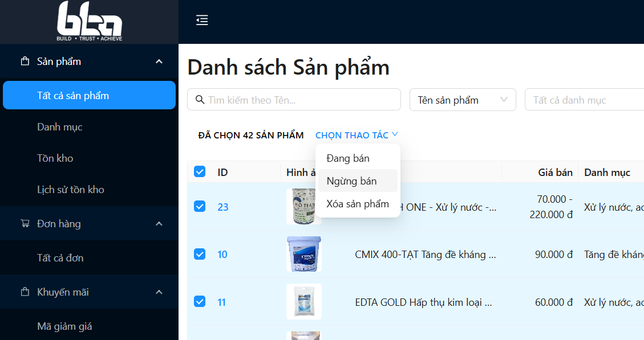Viewport: 644px width, 340px height.
Task: Click price 60.000 đ cell
Action: tap(554, 302)
